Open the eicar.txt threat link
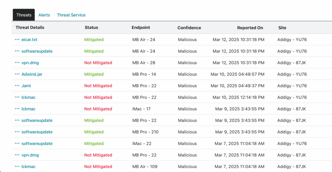 [x=30, y=39]
